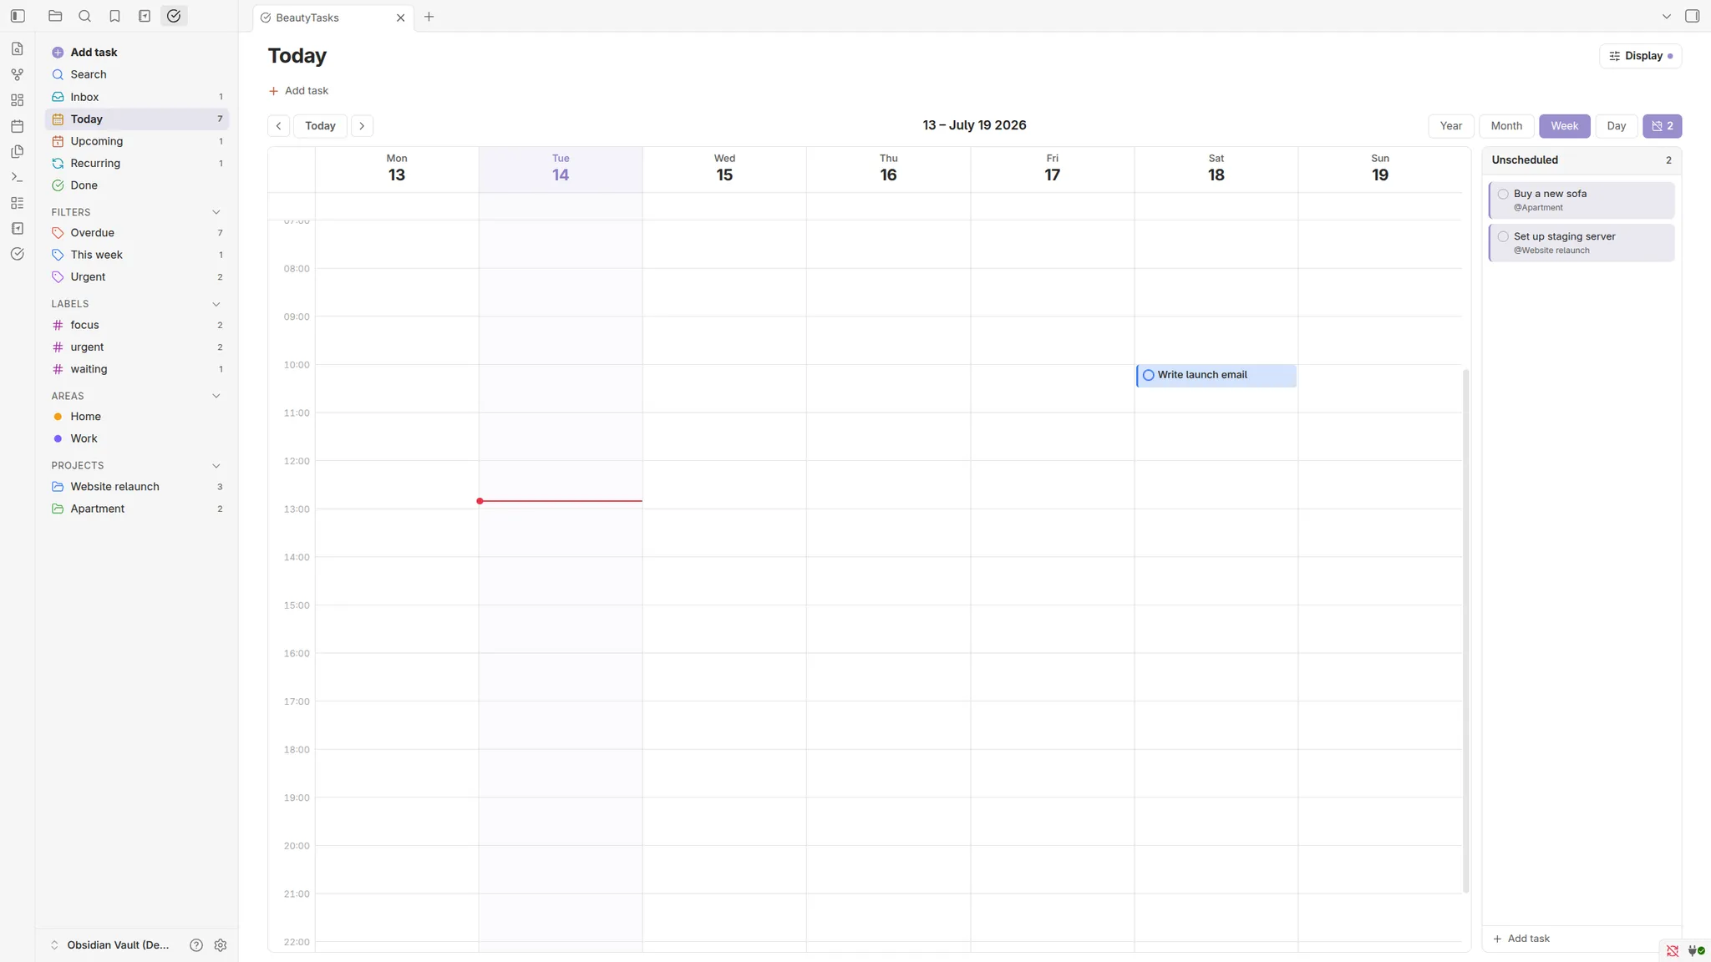Select the urgent label

137,347
